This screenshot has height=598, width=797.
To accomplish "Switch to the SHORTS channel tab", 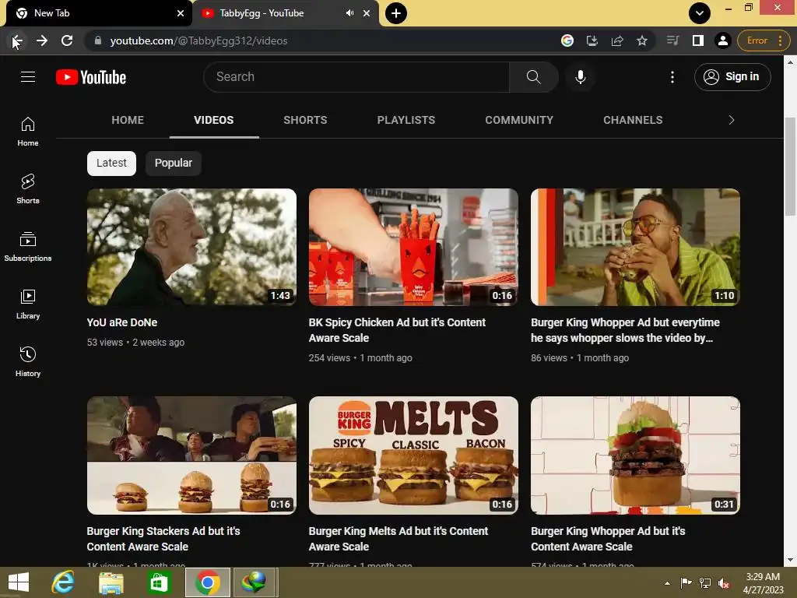I will [305, 120].
